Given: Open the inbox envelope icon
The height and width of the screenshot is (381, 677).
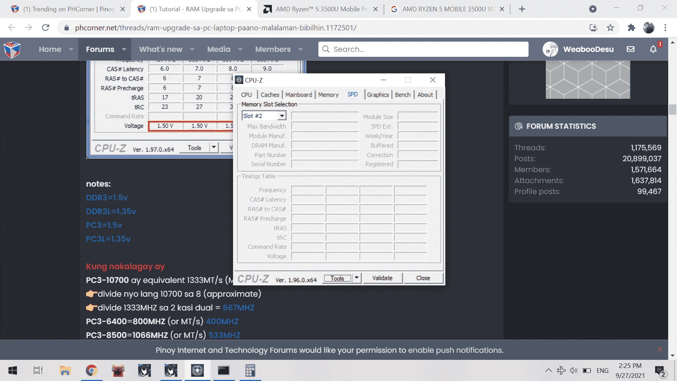Looking at the screenshot, I should pyautogui.click(x=630, y=49).
